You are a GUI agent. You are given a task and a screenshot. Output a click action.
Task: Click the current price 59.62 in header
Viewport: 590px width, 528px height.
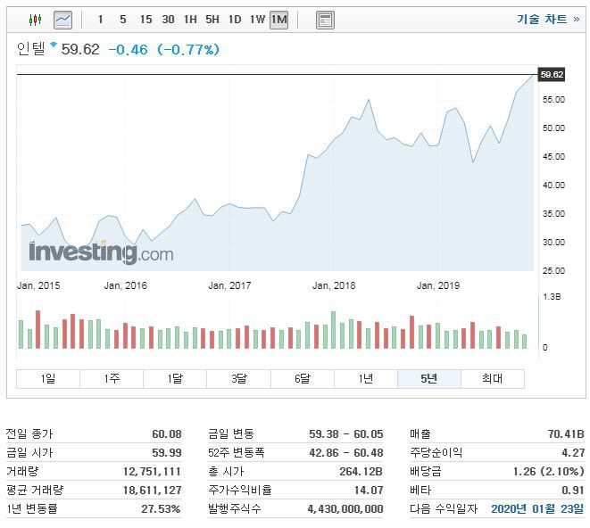click(80, 49)
